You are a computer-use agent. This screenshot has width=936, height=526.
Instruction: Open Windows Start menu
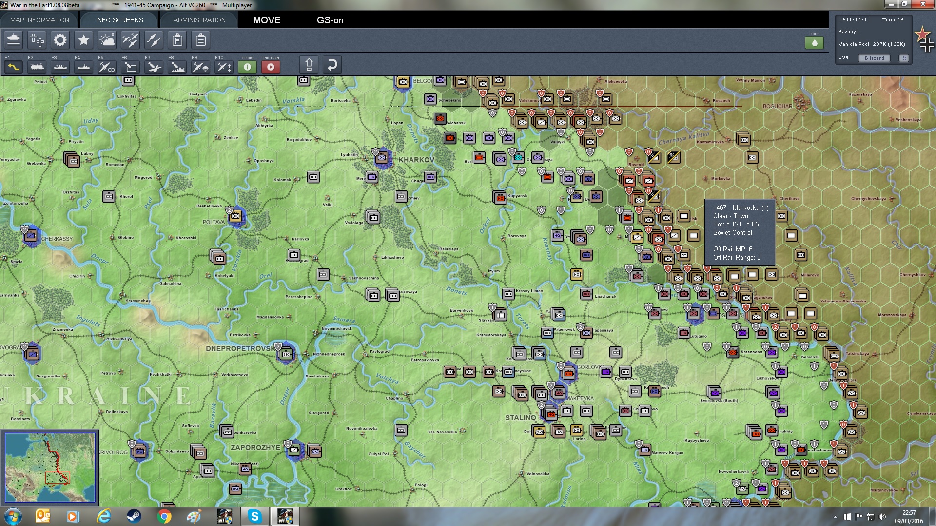click(13, 516)
